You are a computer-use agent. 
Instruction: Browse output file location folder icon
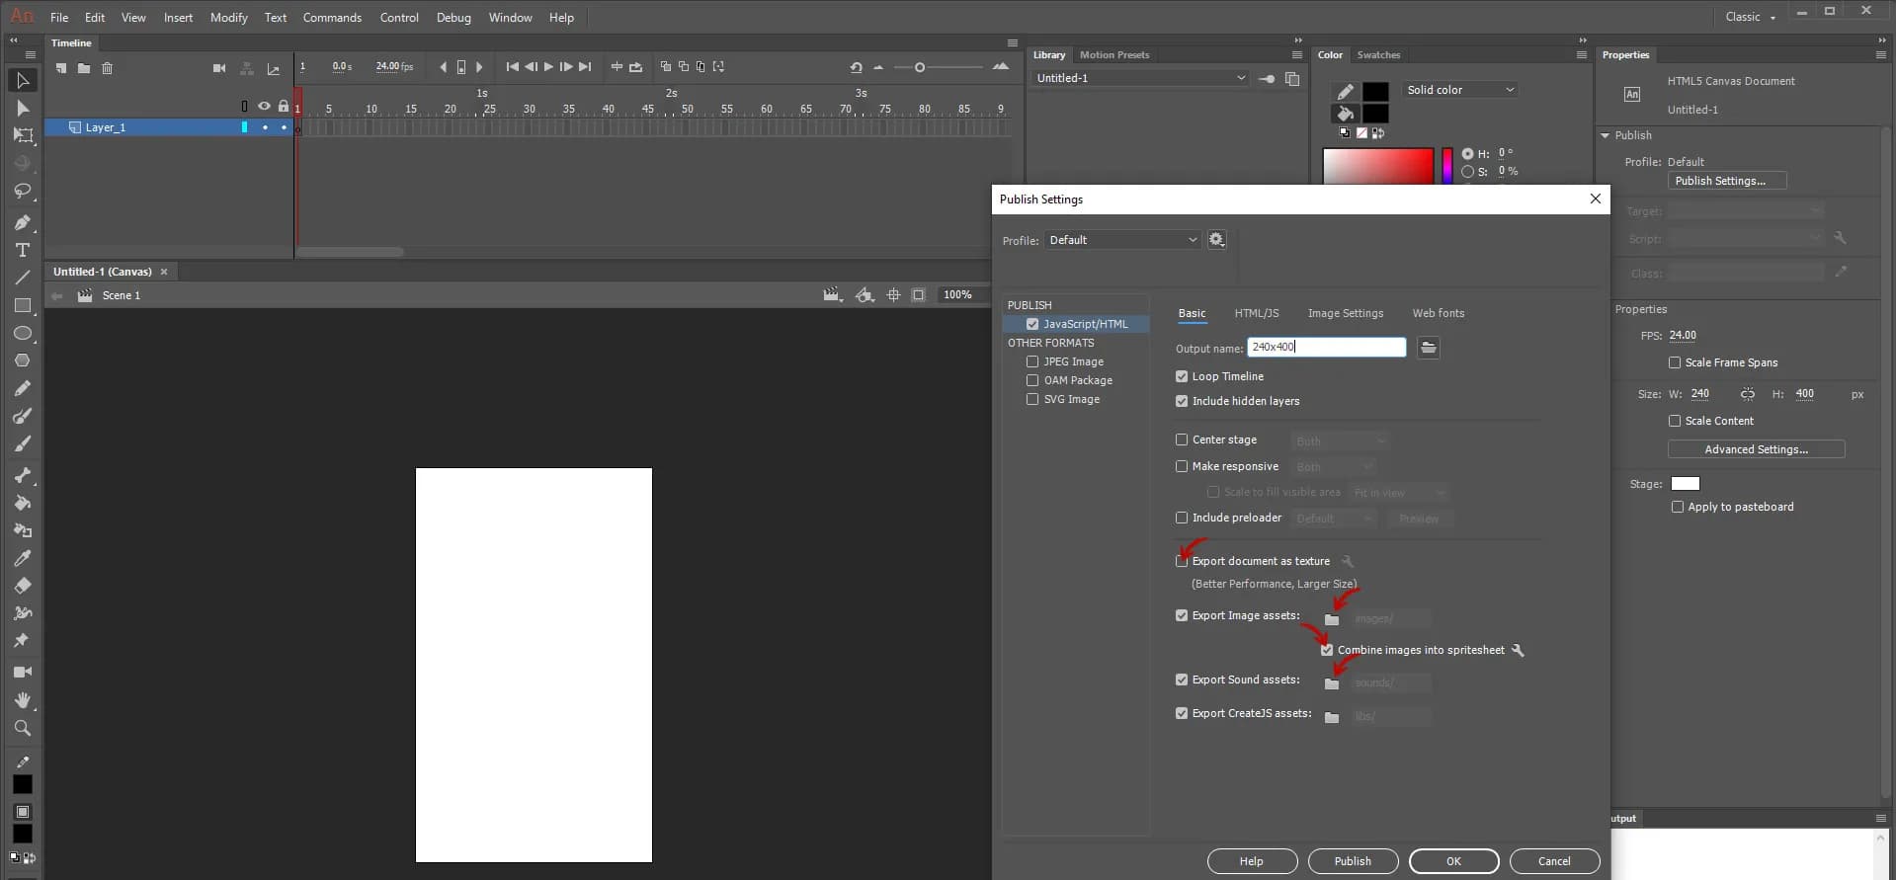point(1428,347)
